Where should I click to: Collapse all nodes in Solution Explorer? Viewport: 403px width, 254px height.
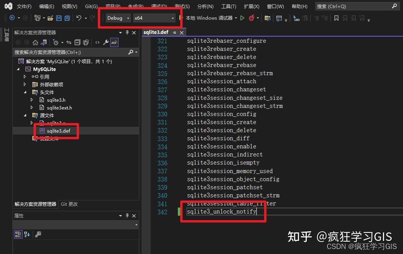pos(77,42)
